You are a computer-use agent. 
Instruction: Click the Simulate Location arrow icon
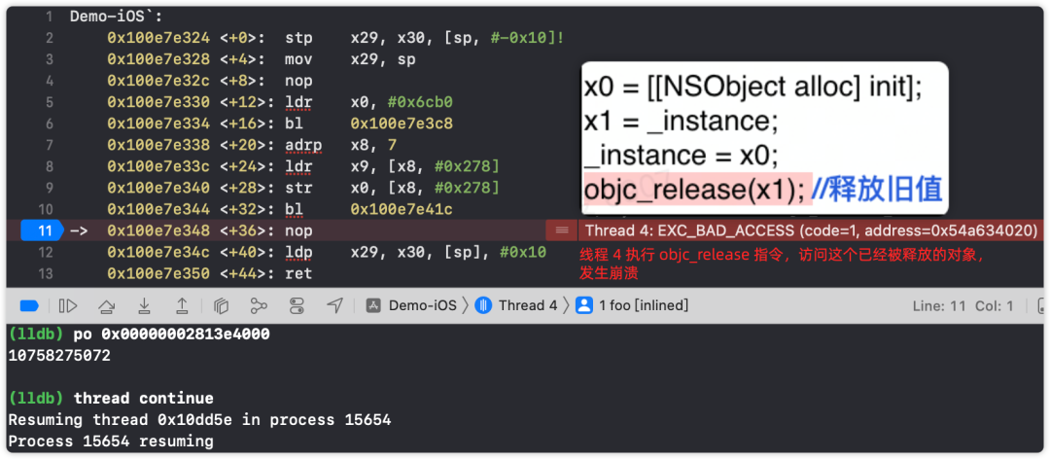334,305
